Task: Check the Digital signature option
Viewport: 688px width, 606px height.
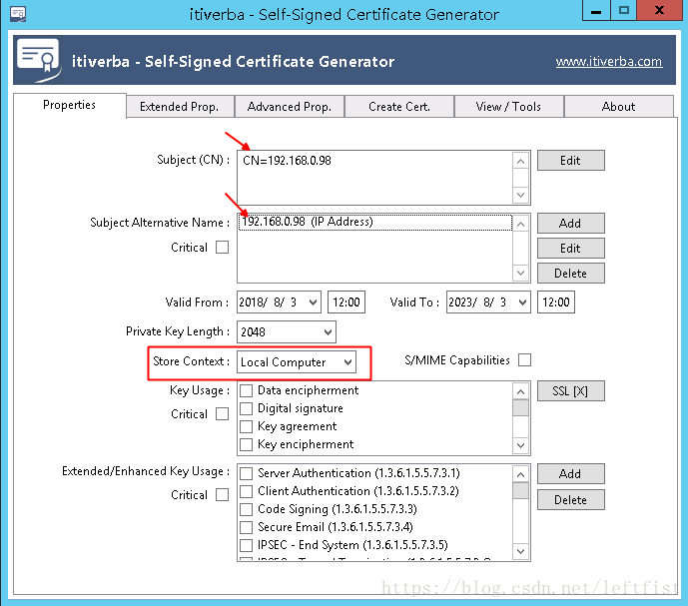Action: (247, 408)
